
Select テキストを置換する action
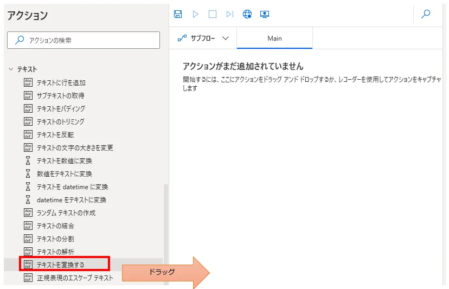point(60,265)
